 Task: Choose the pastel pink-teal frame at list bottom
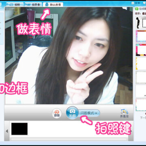coord(141,105)
